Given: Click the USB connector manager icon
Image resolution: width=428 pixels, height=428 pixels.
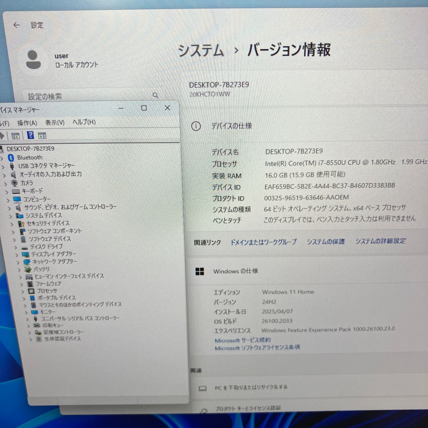Looking at the screenshot, I should point(12,166).
